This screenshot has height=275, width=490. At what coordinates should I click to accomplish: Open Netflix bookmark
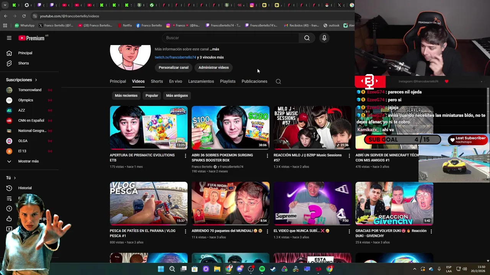pyautogui.click(x=124, y=26)
